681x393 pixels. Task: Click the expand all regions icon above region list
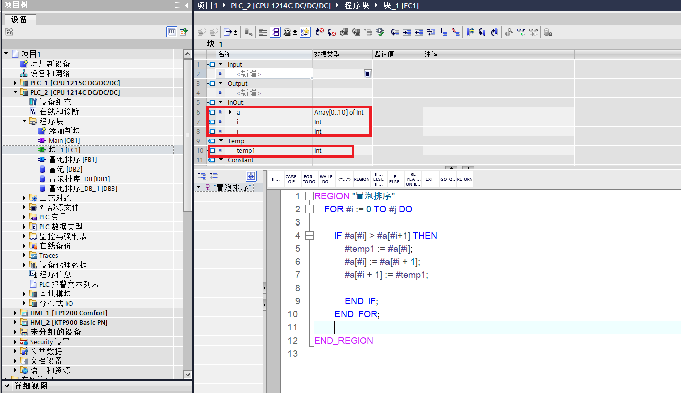tap(213, 176)
